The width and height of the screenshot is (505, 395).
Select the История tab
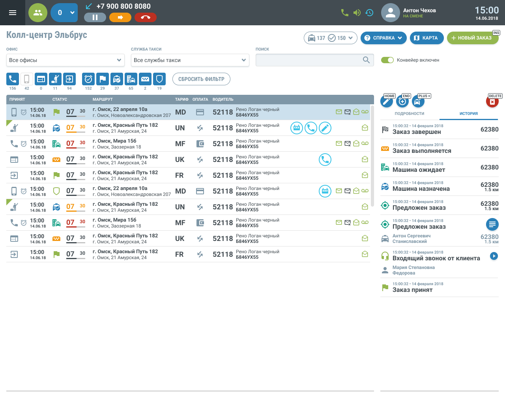point(469,113)
